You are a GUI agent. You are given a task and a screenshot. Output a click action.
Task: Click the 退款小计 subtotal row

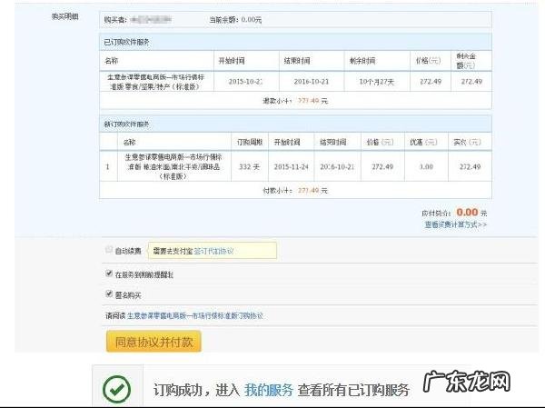pos(295,101)
